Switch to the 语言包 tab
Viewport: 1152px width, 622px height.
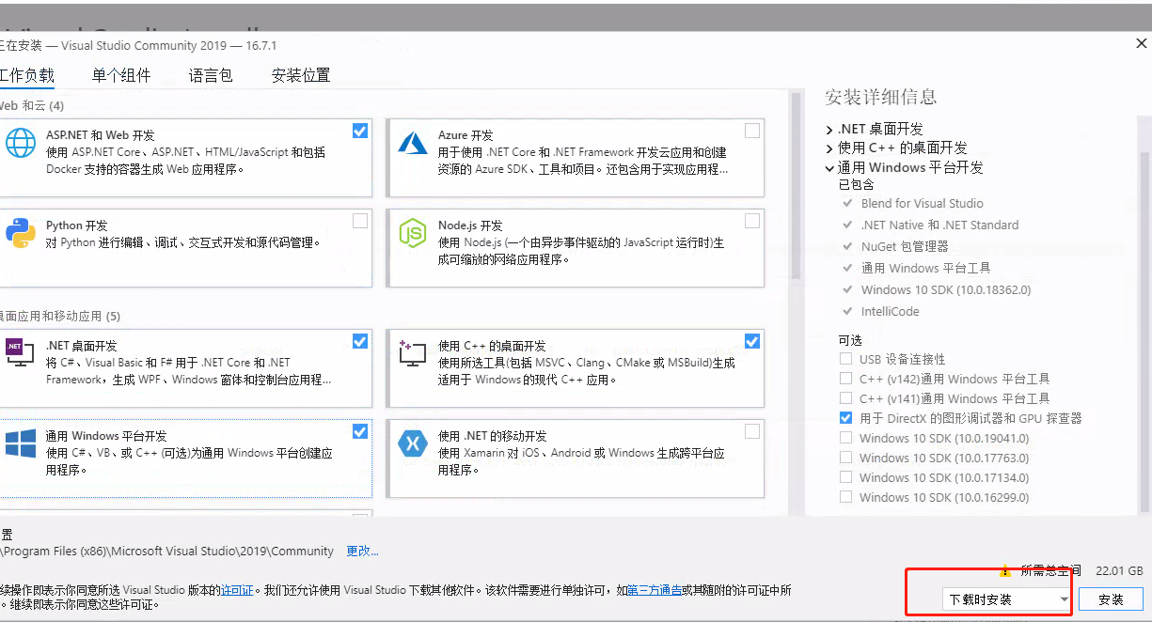click(x=211, y=75)
